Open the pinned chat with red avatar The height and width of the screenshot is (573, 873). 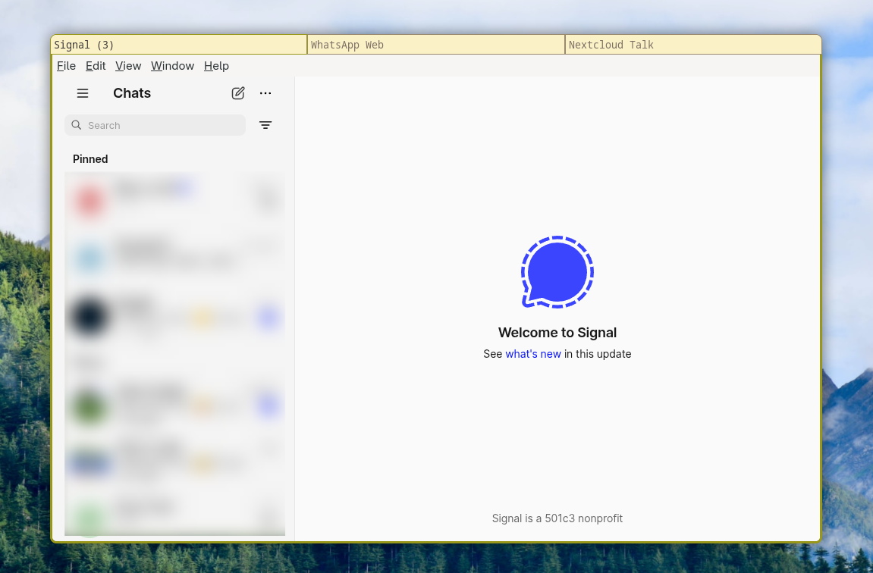click(x=174, y=200)
